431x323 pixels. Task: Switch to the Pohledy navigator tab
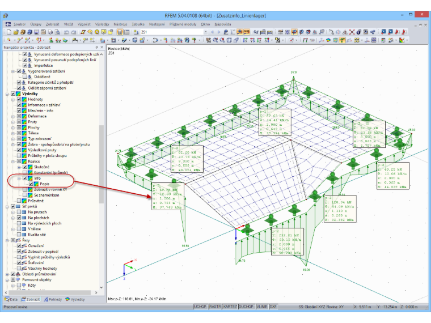point(53,299)
